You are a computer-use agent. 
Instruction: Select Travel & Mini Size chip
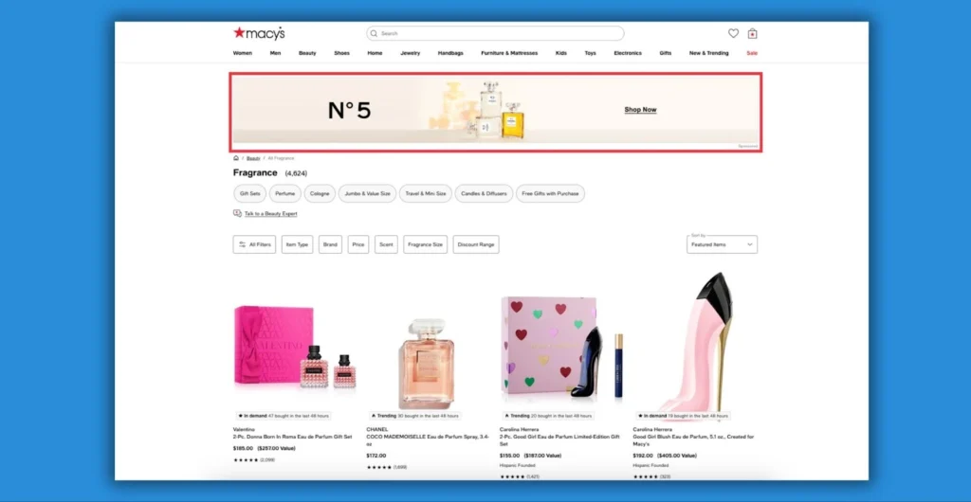coord(426,193)
